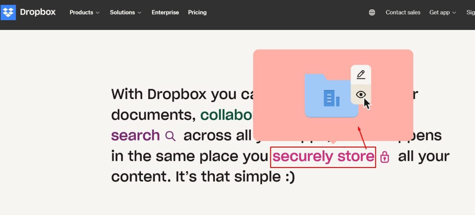
Task: Click the Dropbox blue logo icon
Action: click(9, 12)
